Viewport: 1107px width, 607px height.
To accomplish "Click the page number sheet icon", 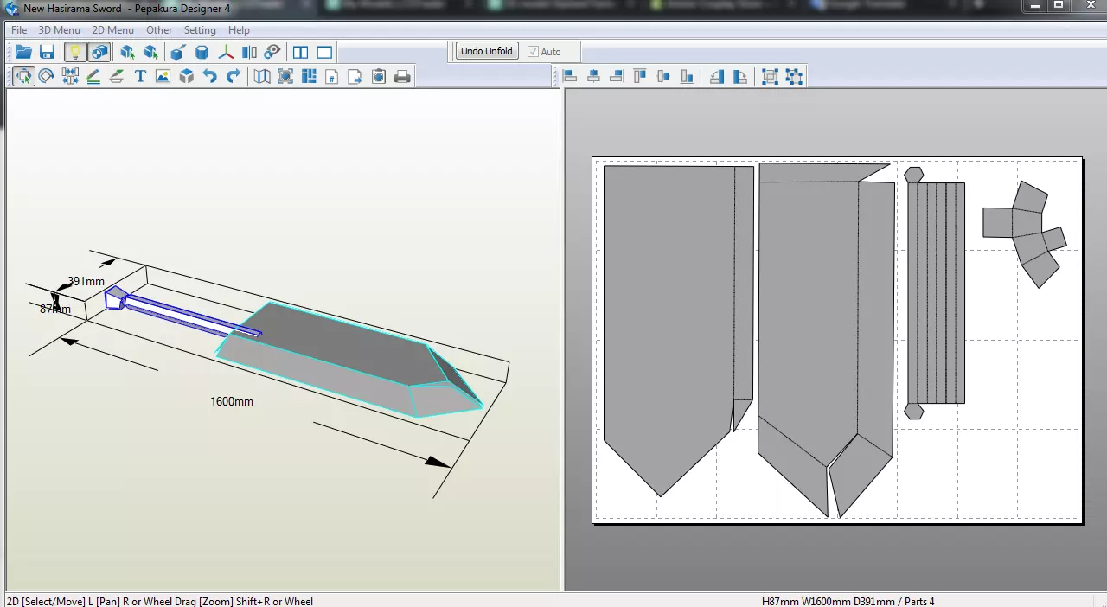I will tap(331, 76).
